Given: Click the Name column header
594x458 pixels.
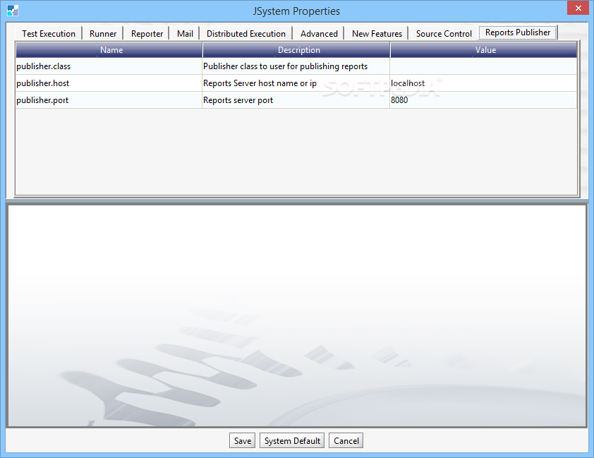Looking at the screenshot, I should 109,49.
